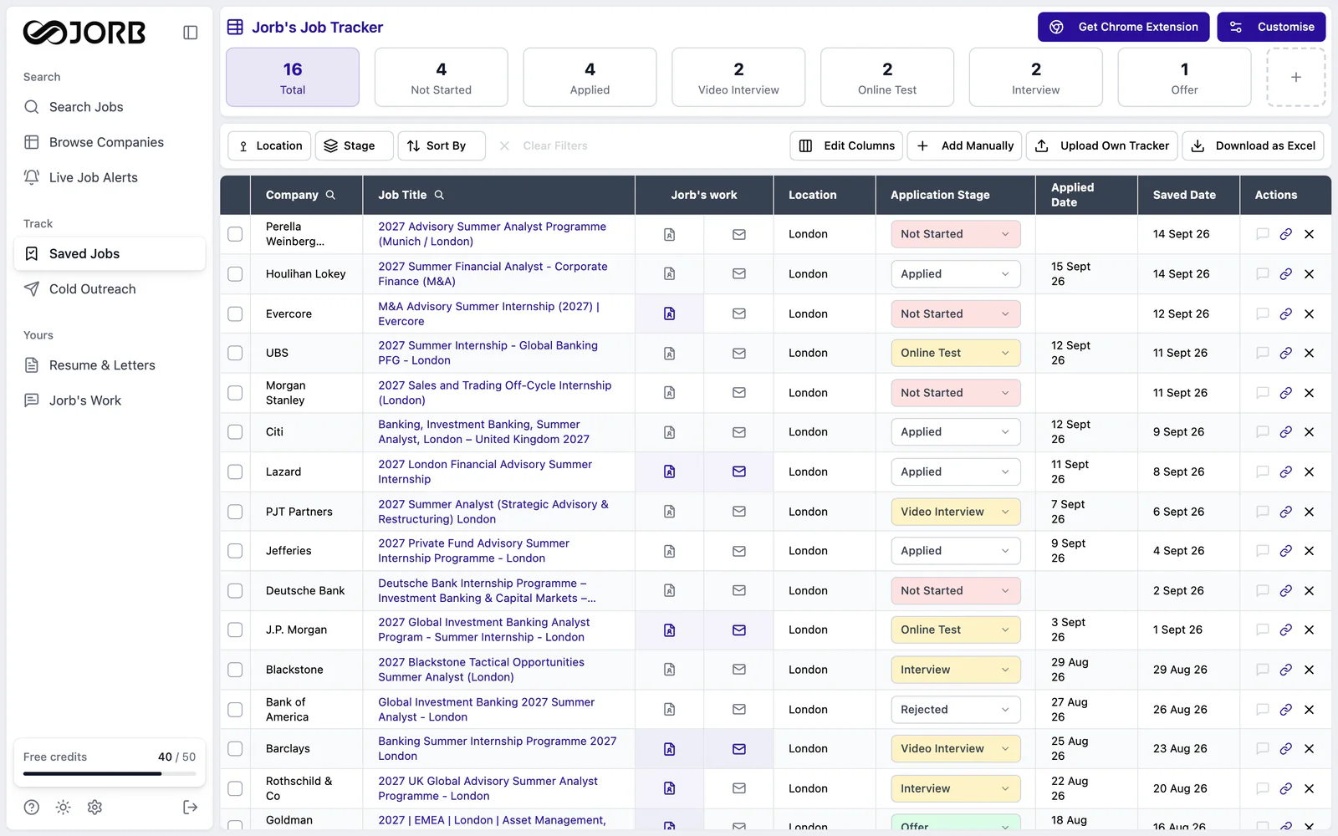
Task: Go to Cold Outreach in sidebar
Action: [110, 289]
